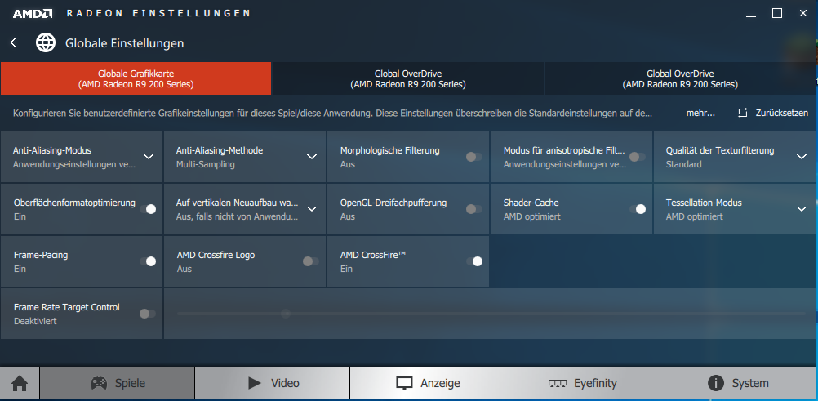Click the Frame Rate Target Control slider handle
The image size is (818, 401).
coord(286,314)
